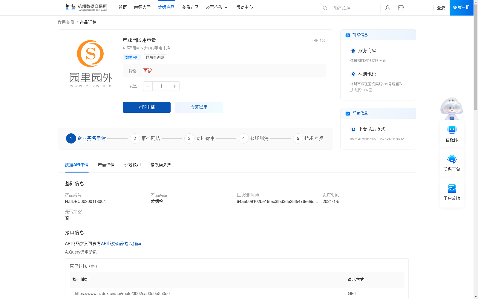Click the product code HZIDEC00300113004
Image resolution: width=478 pixels, height=299 pixels.
[85, 202]
